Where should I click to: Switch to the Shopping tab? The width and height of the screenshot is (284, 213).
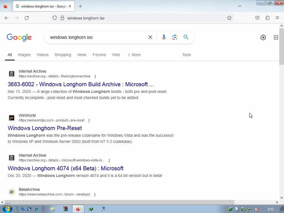(x=63, y=55)
